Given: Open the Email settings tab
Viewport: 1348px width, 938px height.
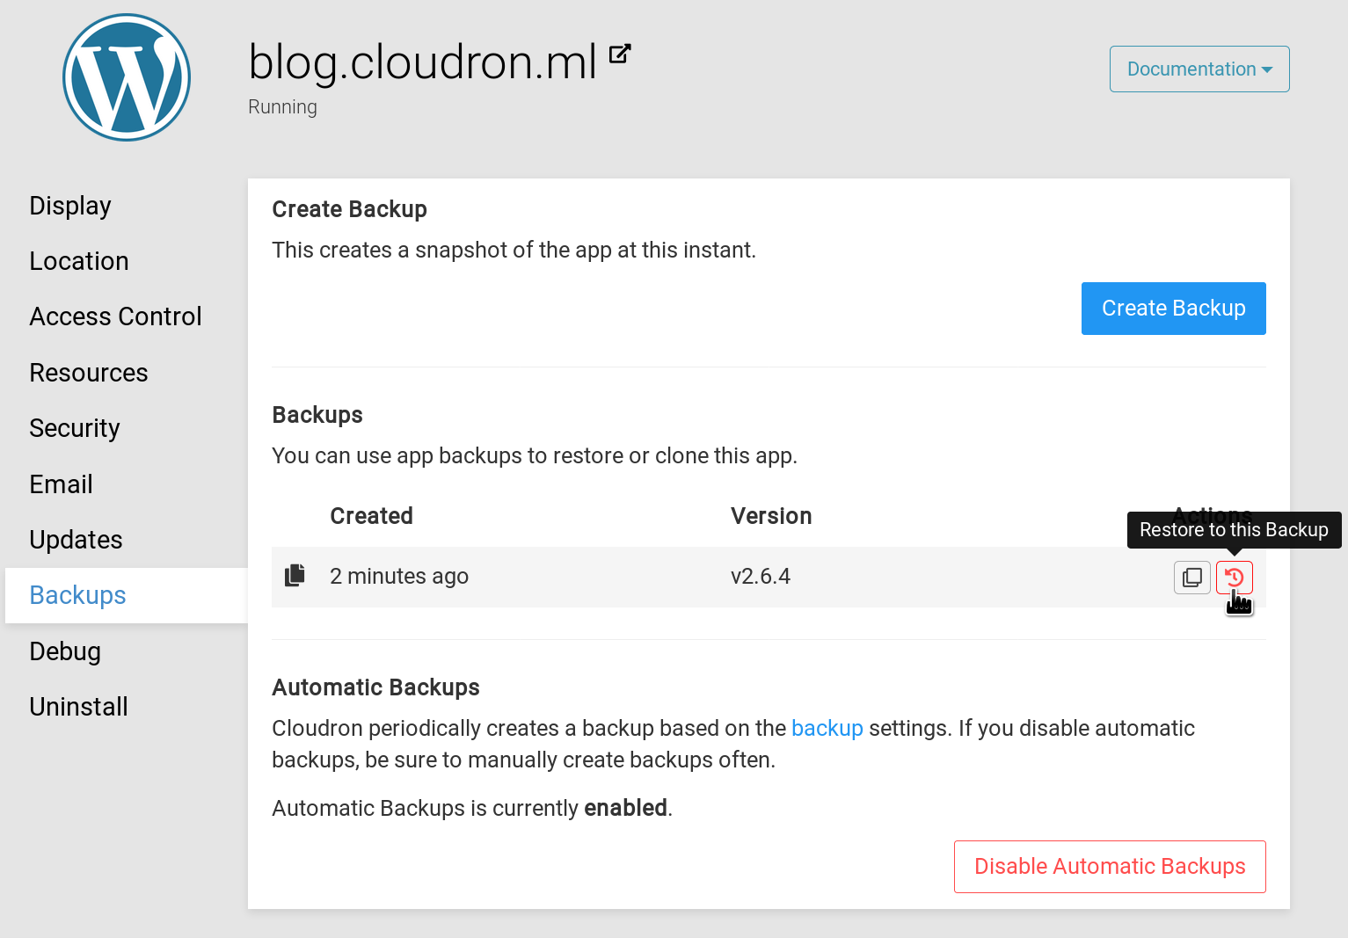Looking at the screenshot, I should point(61,484).
